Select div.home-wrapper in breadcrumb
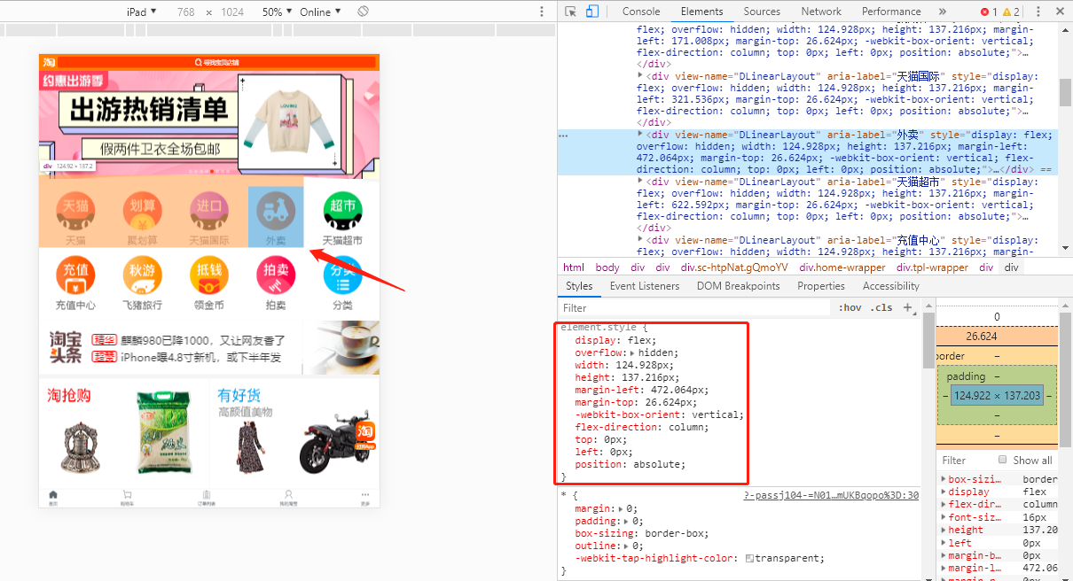The image size is (1073, 581). pyautogui.click(x=842, y=267)
